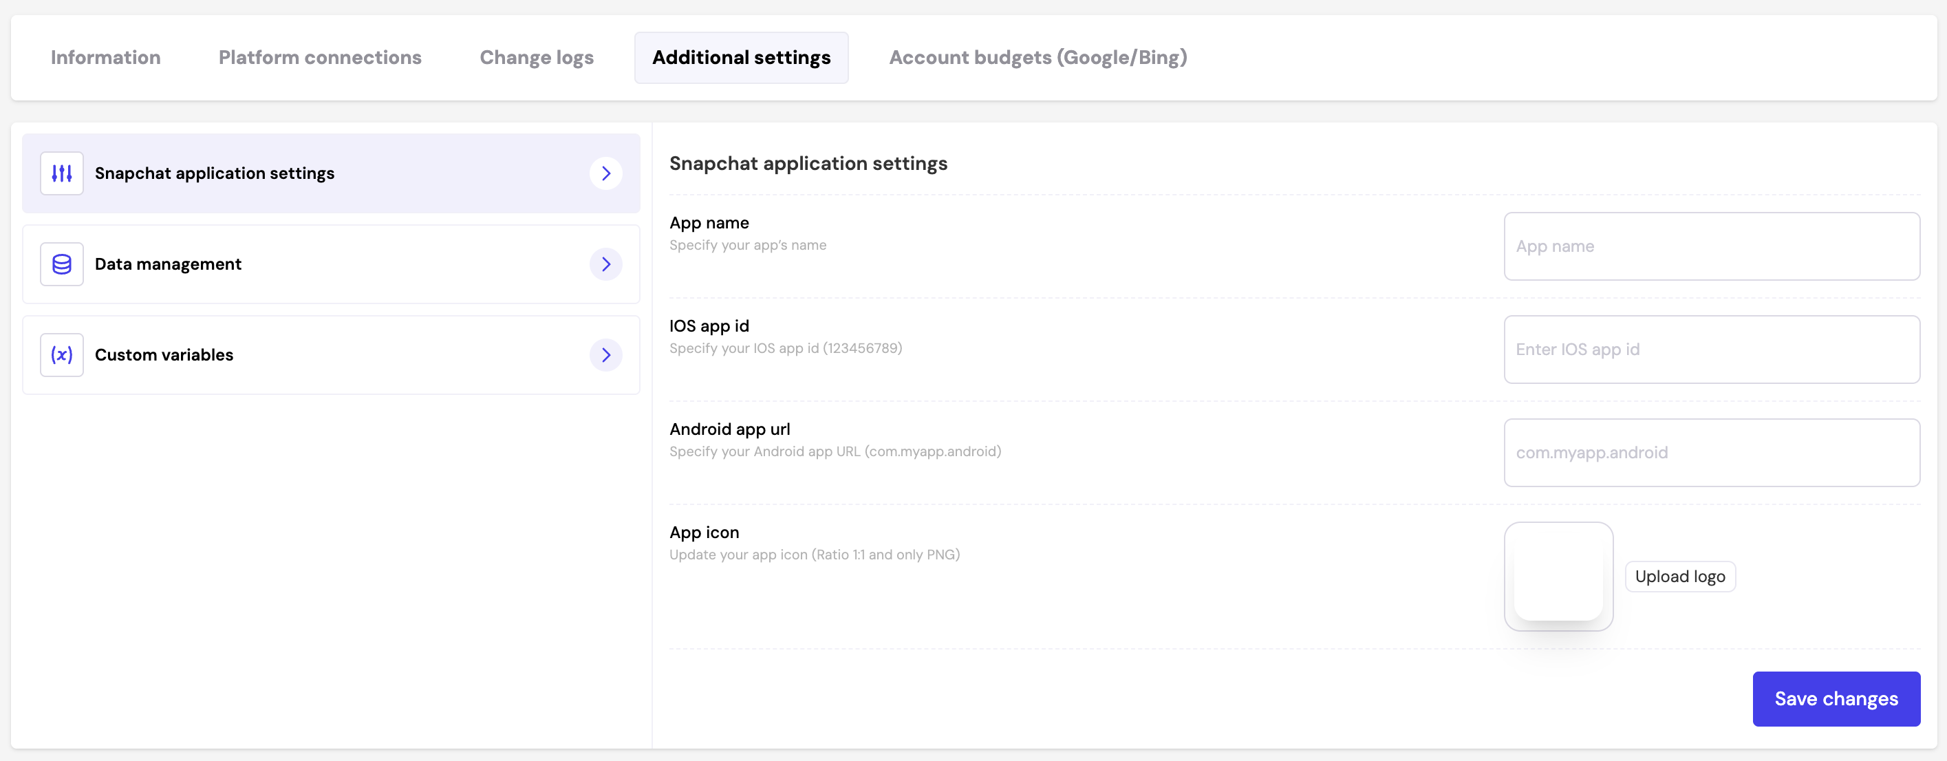The image size is (1947, 761).
Task: Click the Upload logo button
Action: [x=1679, y=577]
